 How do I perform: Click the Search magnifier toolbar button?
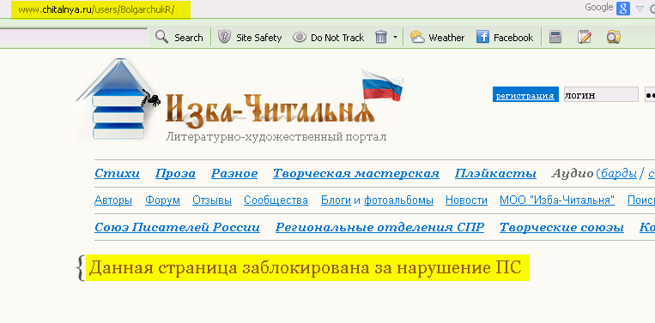pyautogui.click(x=179, y=38)
